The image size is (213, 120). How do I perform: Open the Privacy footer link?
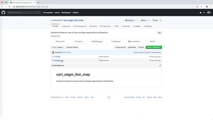pyautogui.click(x=73, y=97)
